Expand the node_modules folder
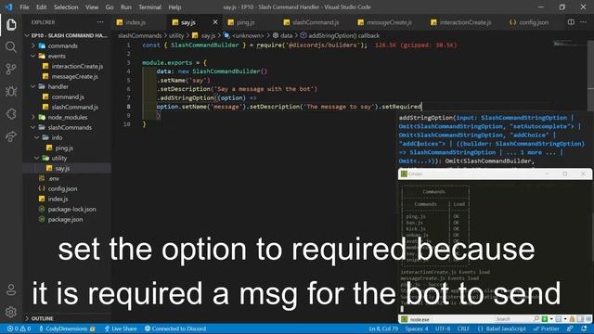 click(x=33, y=118)
